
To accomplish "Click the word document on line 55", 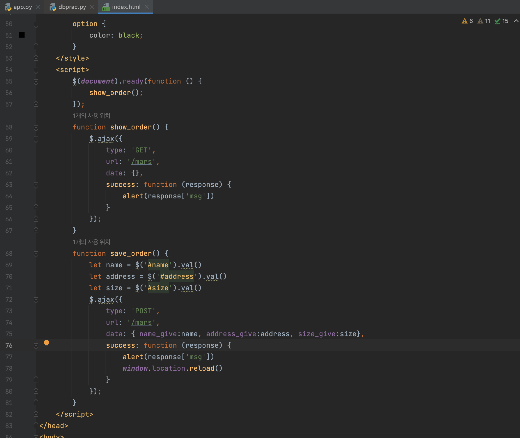I will 97,81.
